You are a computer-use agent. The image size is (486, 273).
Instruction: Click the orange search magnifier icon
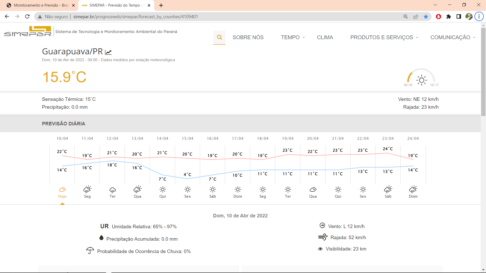219,37
